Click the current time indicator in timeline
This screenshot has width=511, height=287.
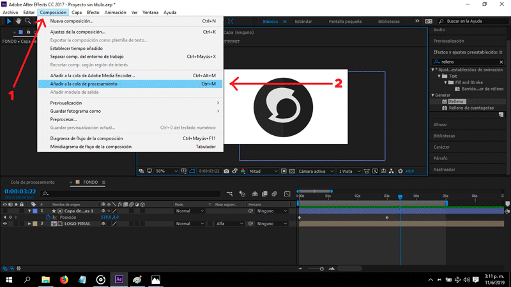coord(400,196)
